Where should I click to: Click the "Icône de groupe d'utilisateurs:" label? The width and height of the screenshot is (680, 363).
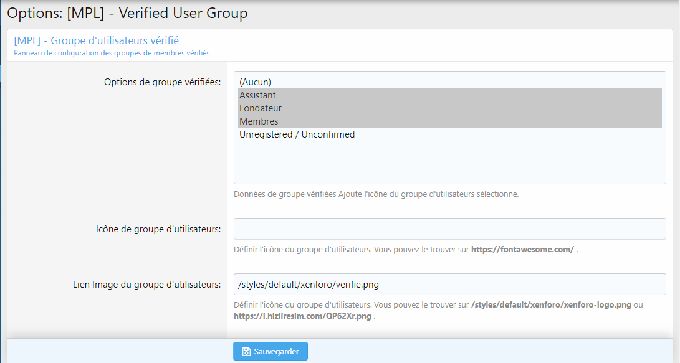coord(154,229)
